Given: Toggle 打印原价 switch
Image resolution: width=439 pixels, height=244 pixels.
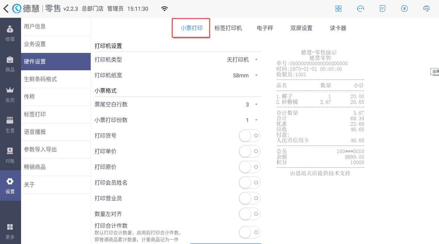Looking at the screenshot, I should (250, 167).
